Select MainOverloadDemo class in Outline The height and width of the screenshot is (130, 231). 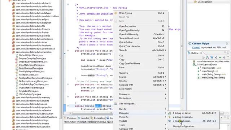[207, 65]
